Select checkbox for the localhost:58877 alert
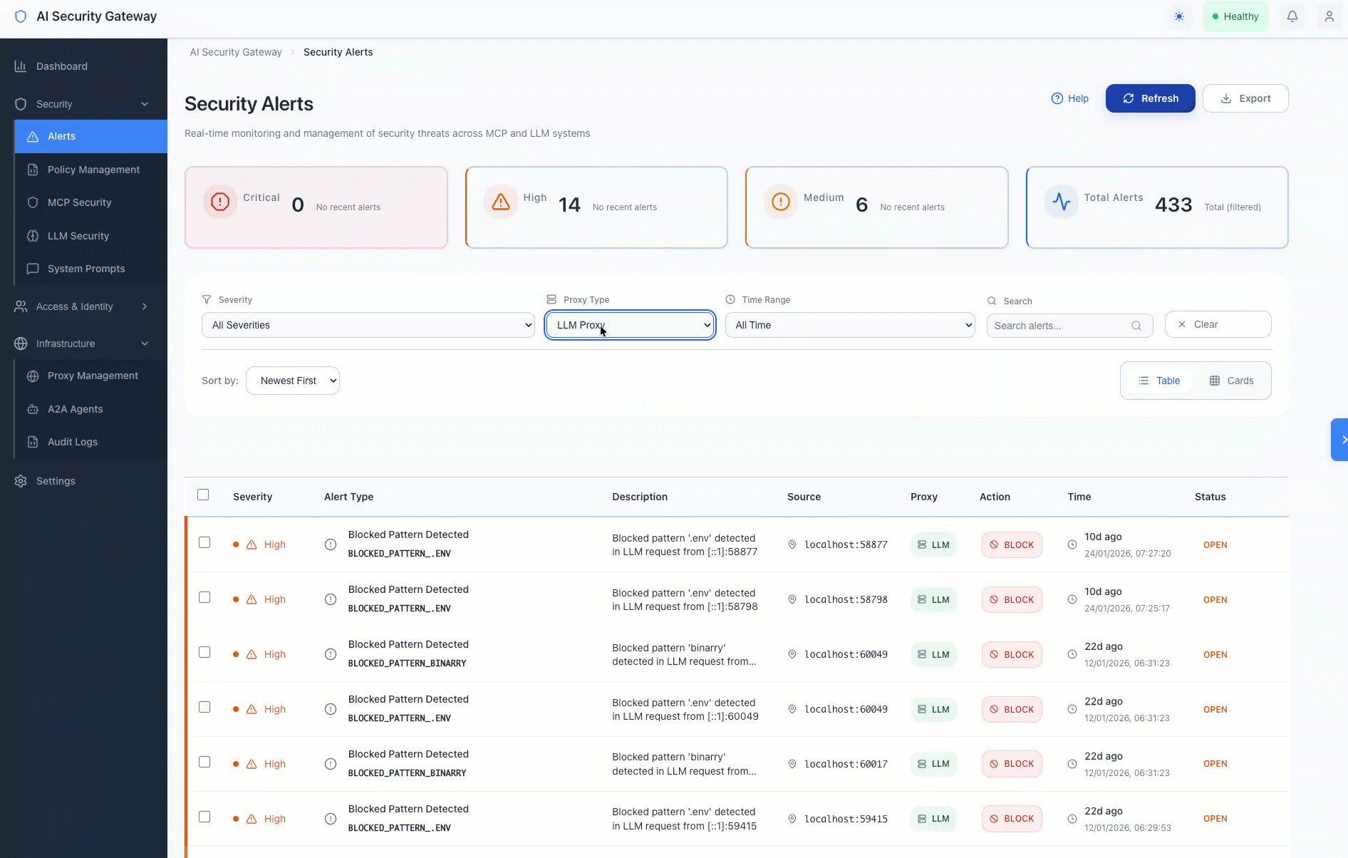 pos(204,542)
